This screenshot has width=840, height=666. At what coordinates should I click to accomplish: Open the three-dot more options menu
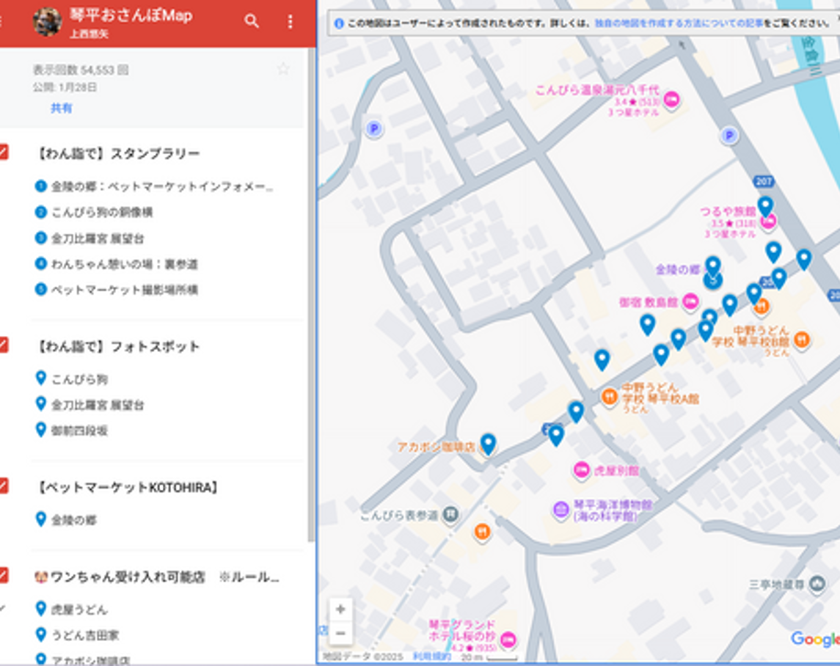(x=290, y=21)
